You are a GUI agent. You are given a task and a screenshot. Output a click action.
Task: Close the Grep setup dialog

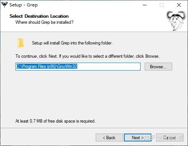[179, 5]
